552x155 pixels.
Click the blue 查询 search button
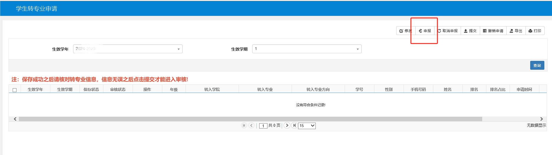[x=537, y=66]
